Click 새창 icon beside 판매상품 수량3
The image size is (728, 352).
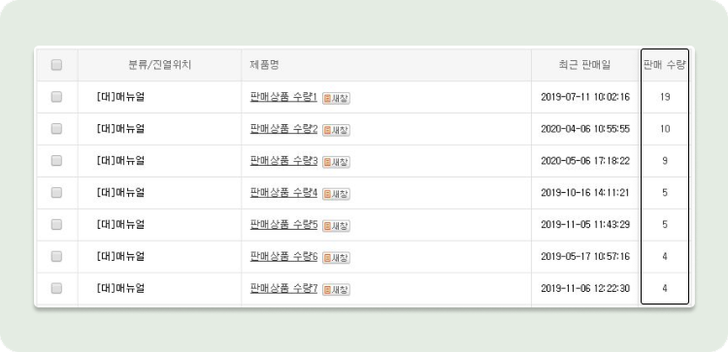pyautogui.click(x=336, y=162)
